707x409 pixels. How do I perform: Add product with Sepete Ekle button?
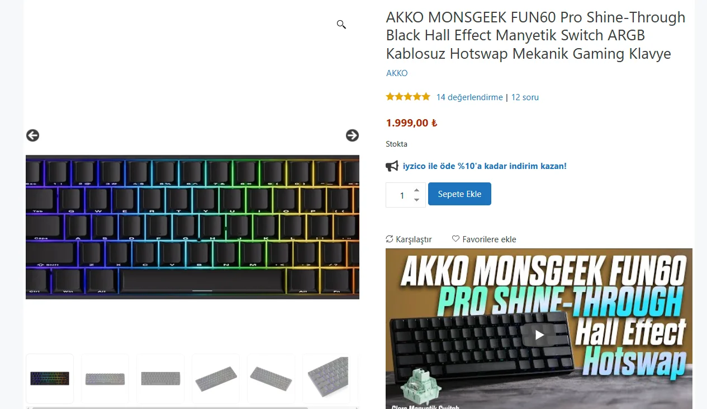[459, 194]
